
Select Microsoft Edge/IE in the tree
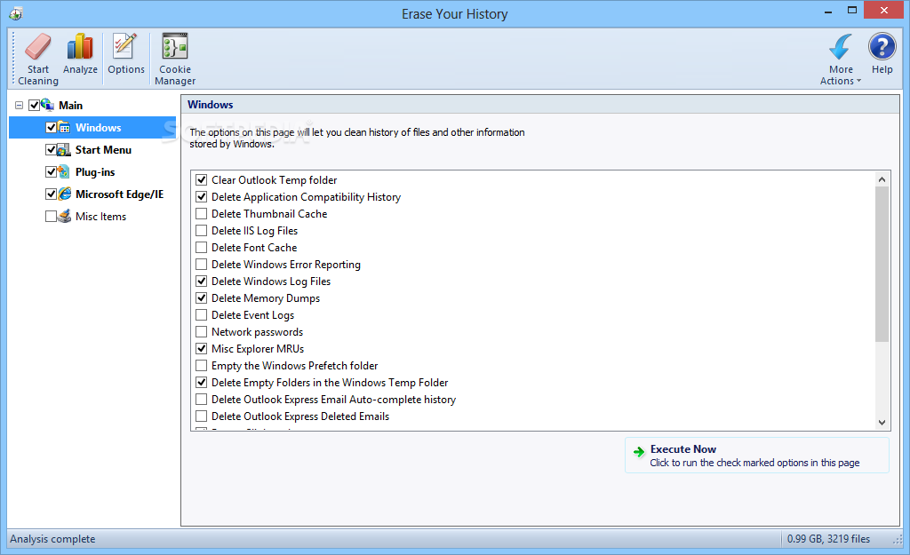click(120, 194)
